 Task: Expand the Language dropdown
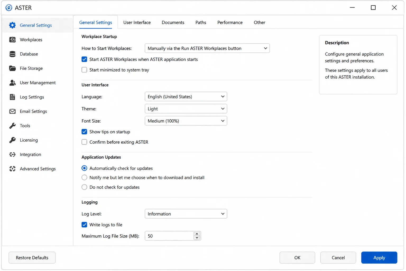tap(186, 97)
